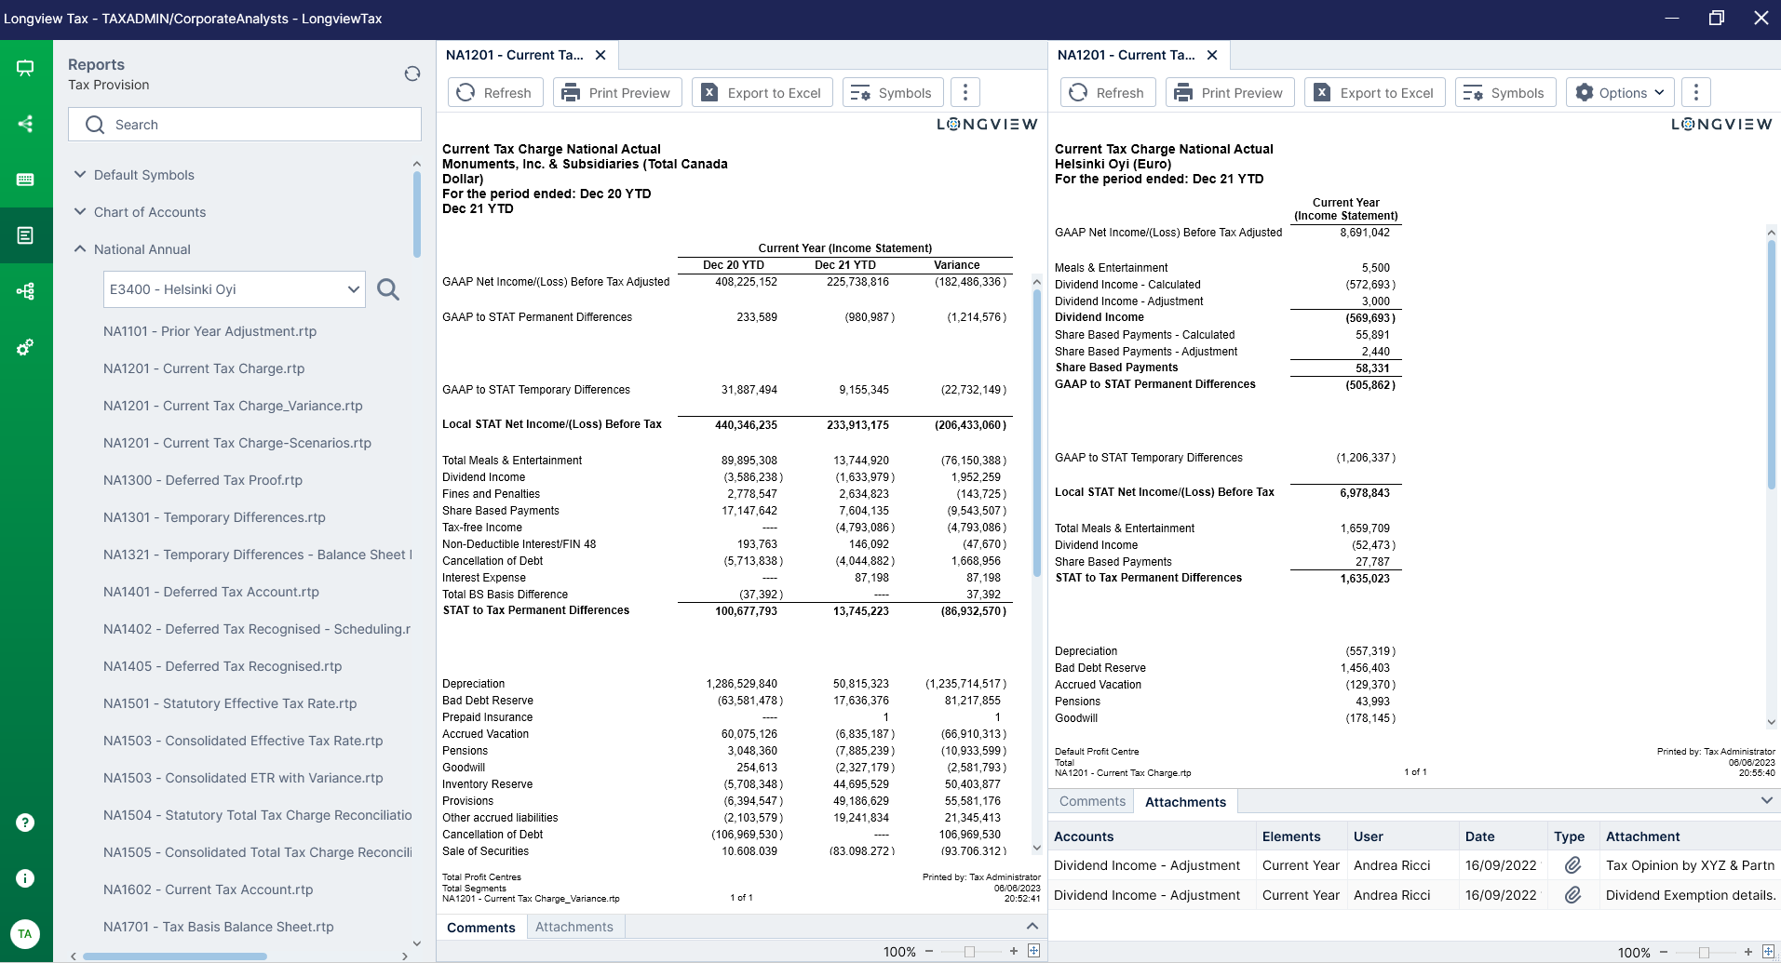Open the more options menu in left report toolbar
This screenshot has height=963, width=1781.
click(x=965, y=92)
